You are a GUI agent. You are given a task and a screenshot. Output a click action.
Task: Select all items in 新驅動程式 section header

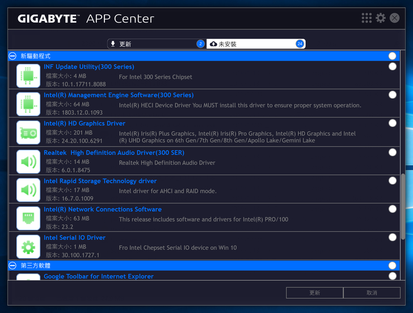[x=393, y=56]
